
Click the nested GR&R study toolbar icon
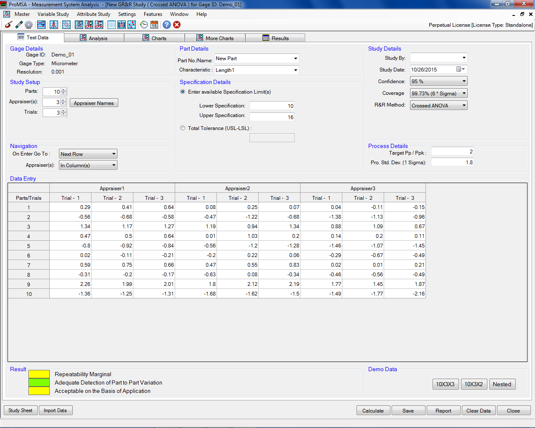click(99, 25)
